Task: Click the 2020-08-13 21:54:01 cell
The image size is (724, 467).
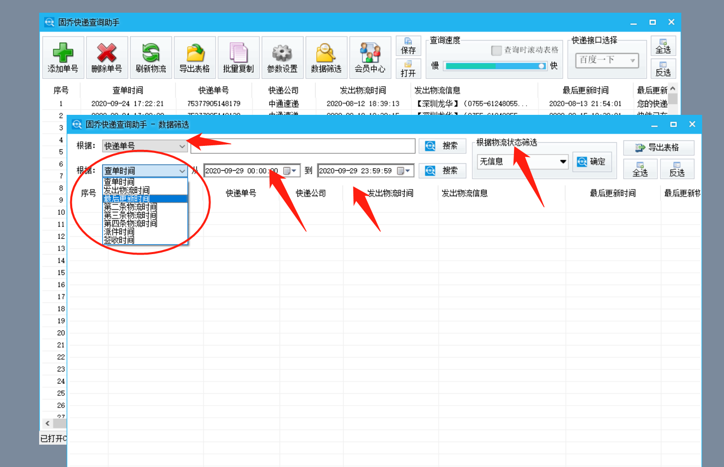Action: [585, 104]
